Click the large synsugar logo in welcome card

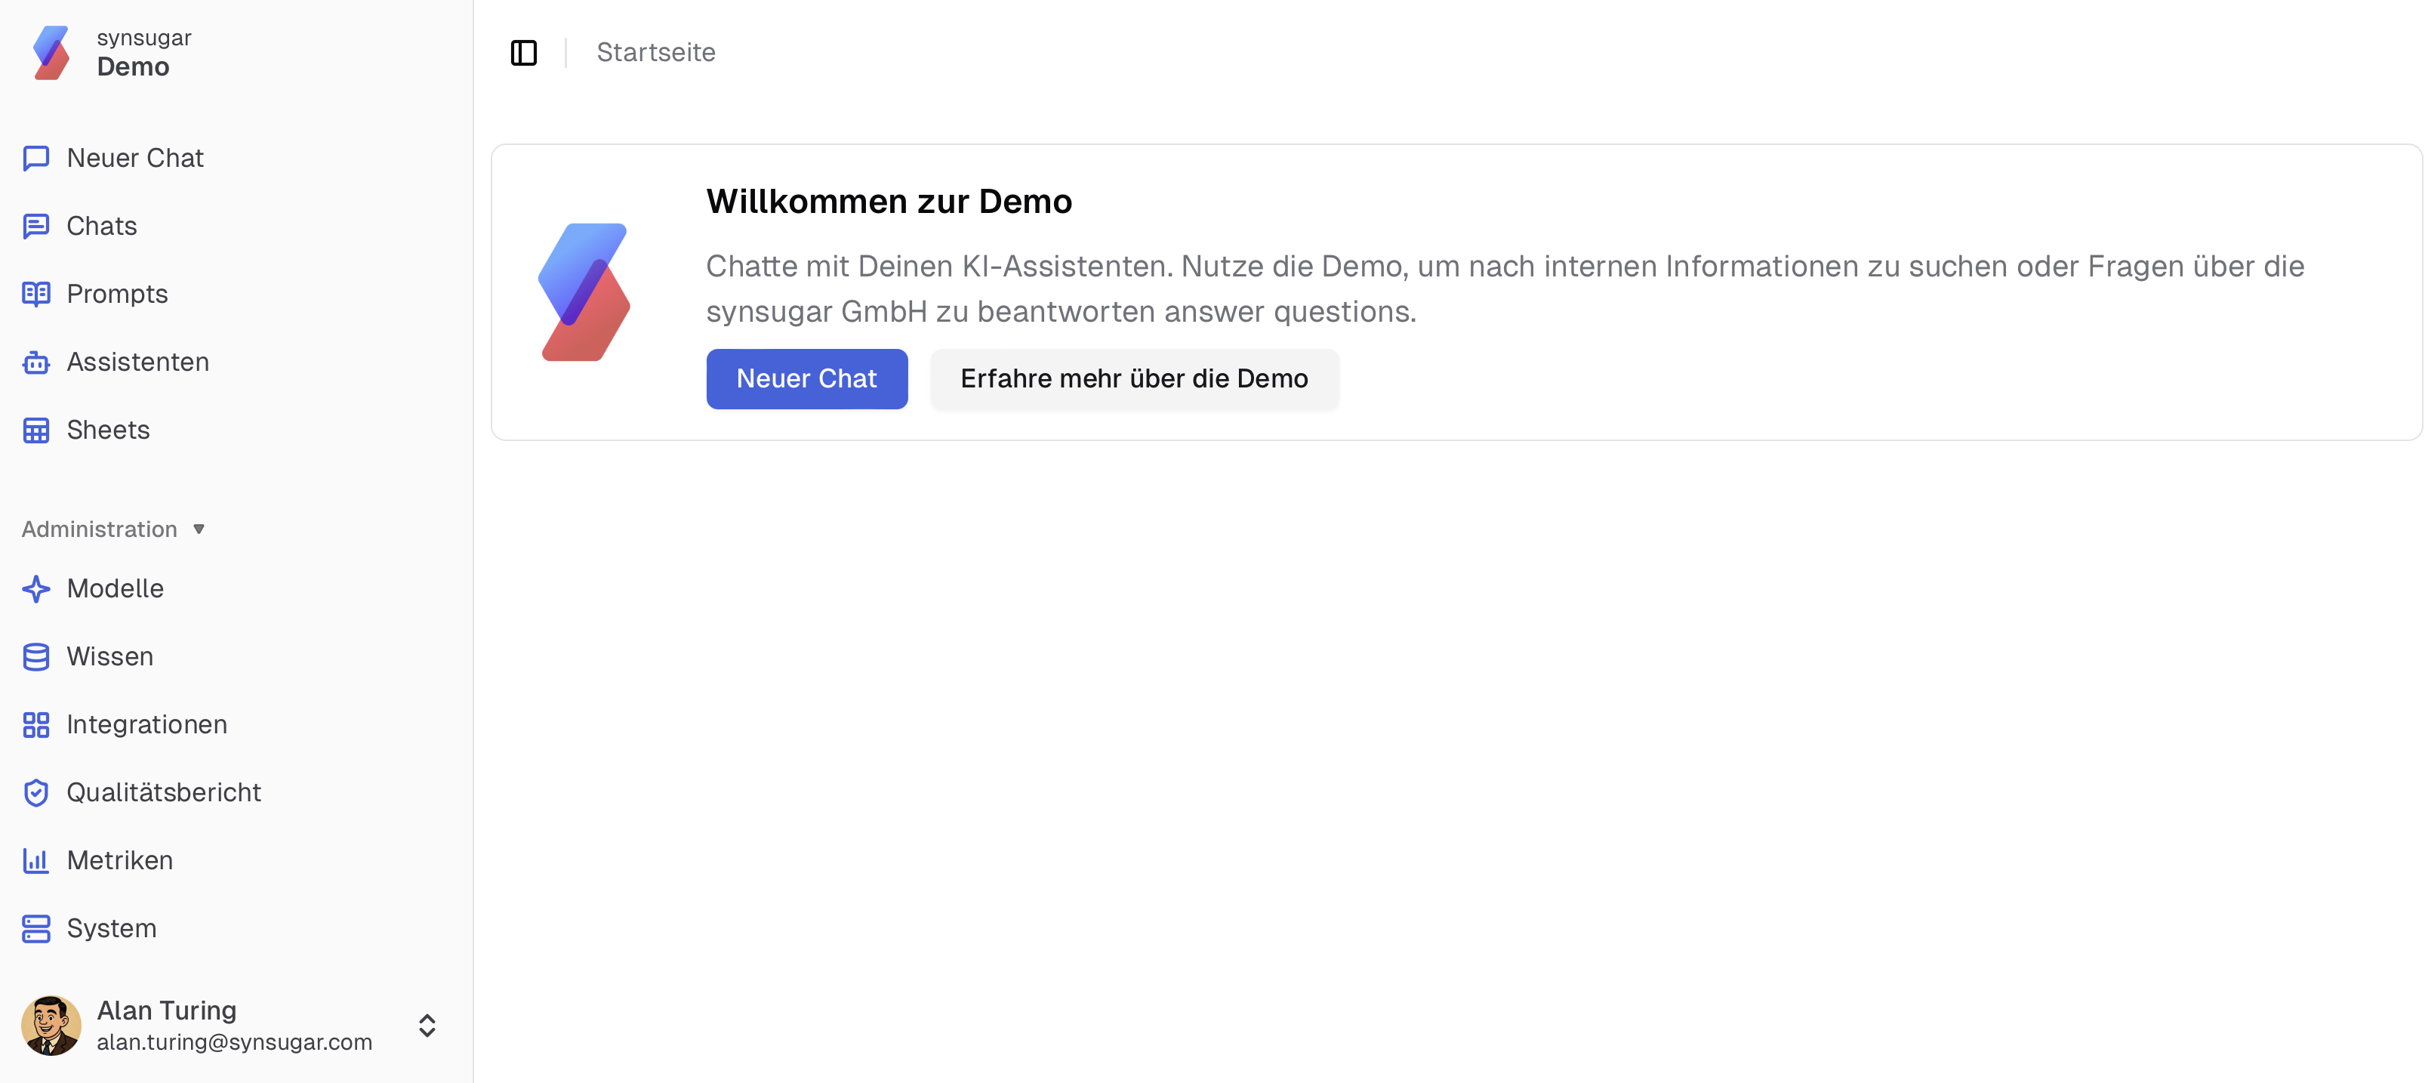[584, 292]
